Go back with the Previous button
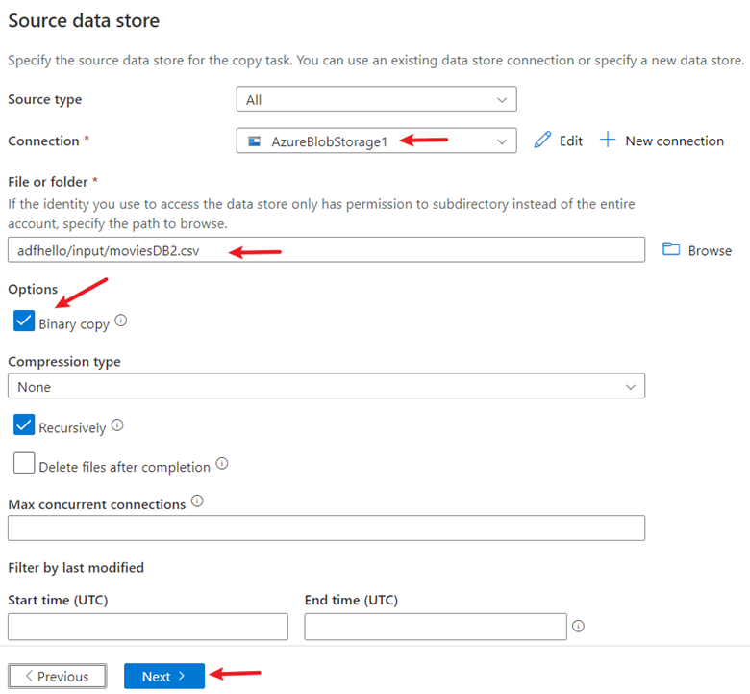This screenshot has height=694, width=750. tap(56, 676)
